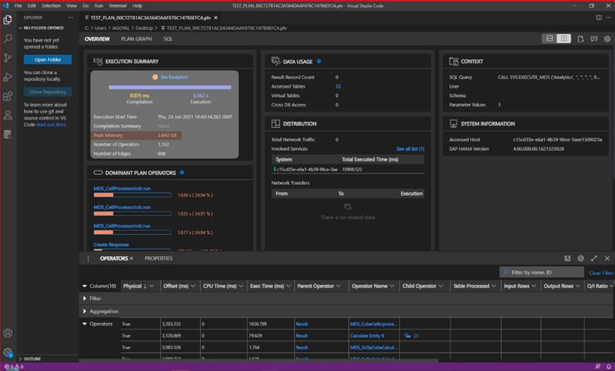Click the Open Folder button

coord(48,59)
